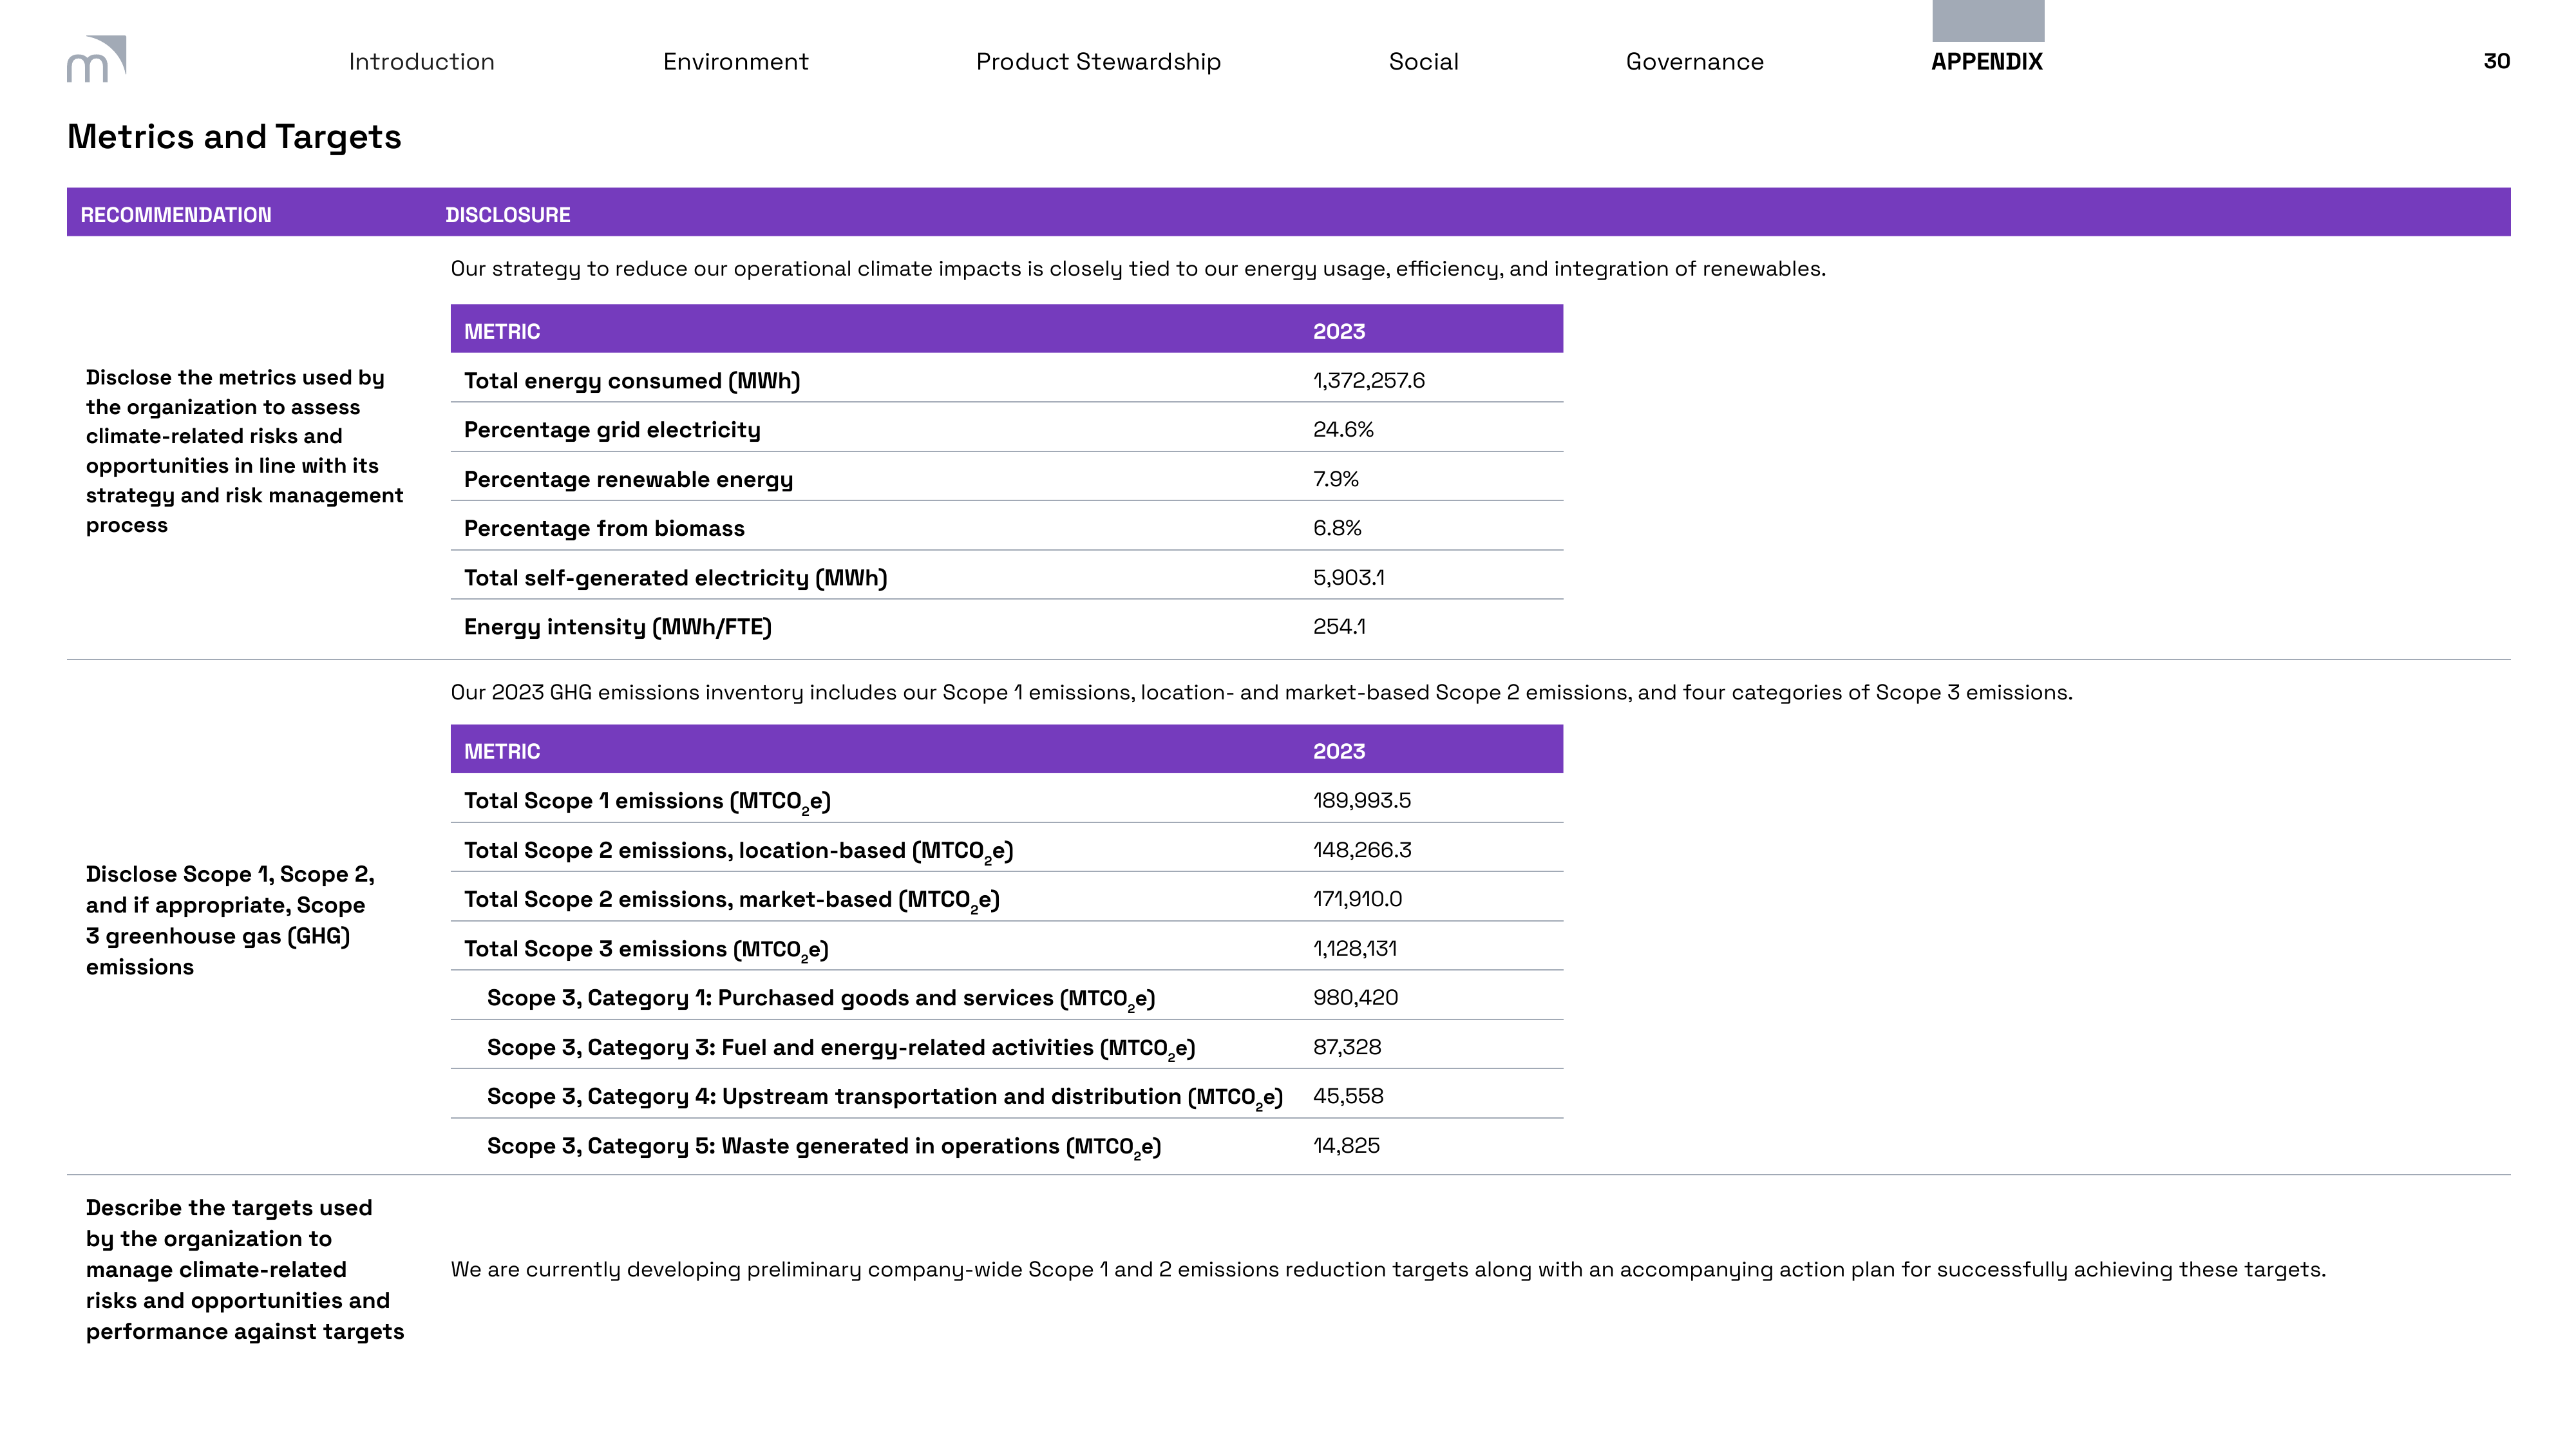Select Category 1: Purchased goods and services
This screenshot has height=1449, width=2576.
pyautogui.click(x=821, y=999)
